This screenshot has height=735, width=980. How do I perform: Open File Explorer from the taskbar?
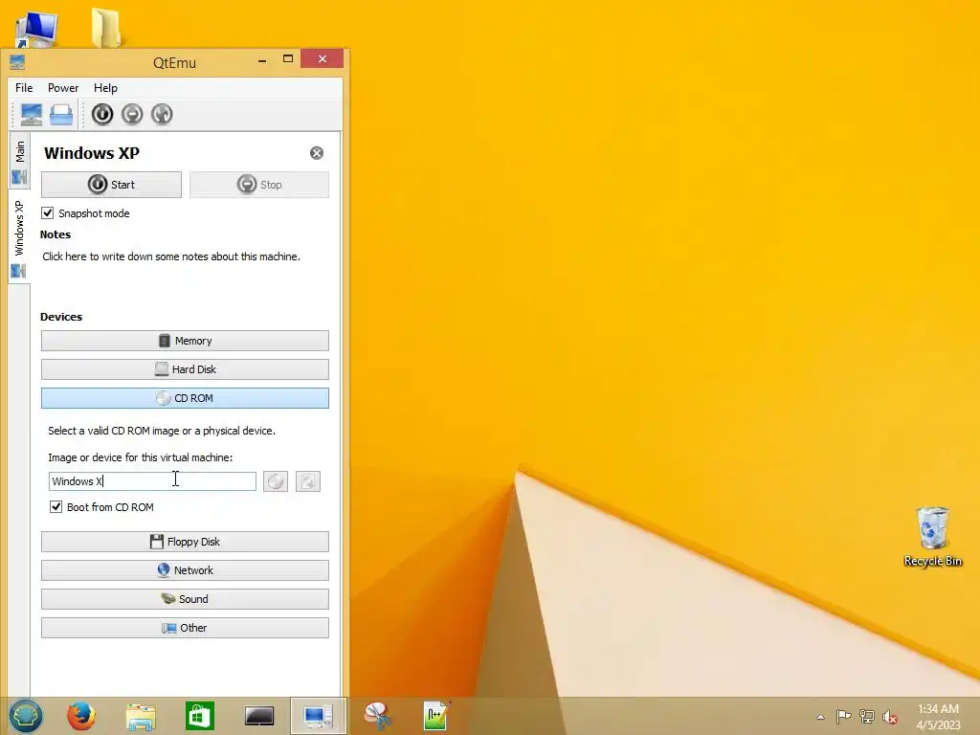(141, 716)
